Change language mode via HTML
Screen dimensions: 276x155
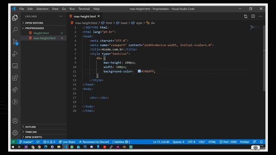coord(212,142)
